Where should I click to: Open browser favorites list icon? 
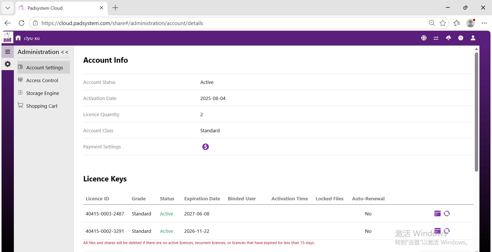(x=457, y=23)
